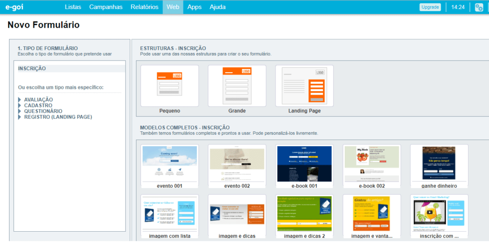Pick the imagem e vanta... template
The width and height of the screenshot is (489, 246).
pyautogui.click(x=372, y=214)
